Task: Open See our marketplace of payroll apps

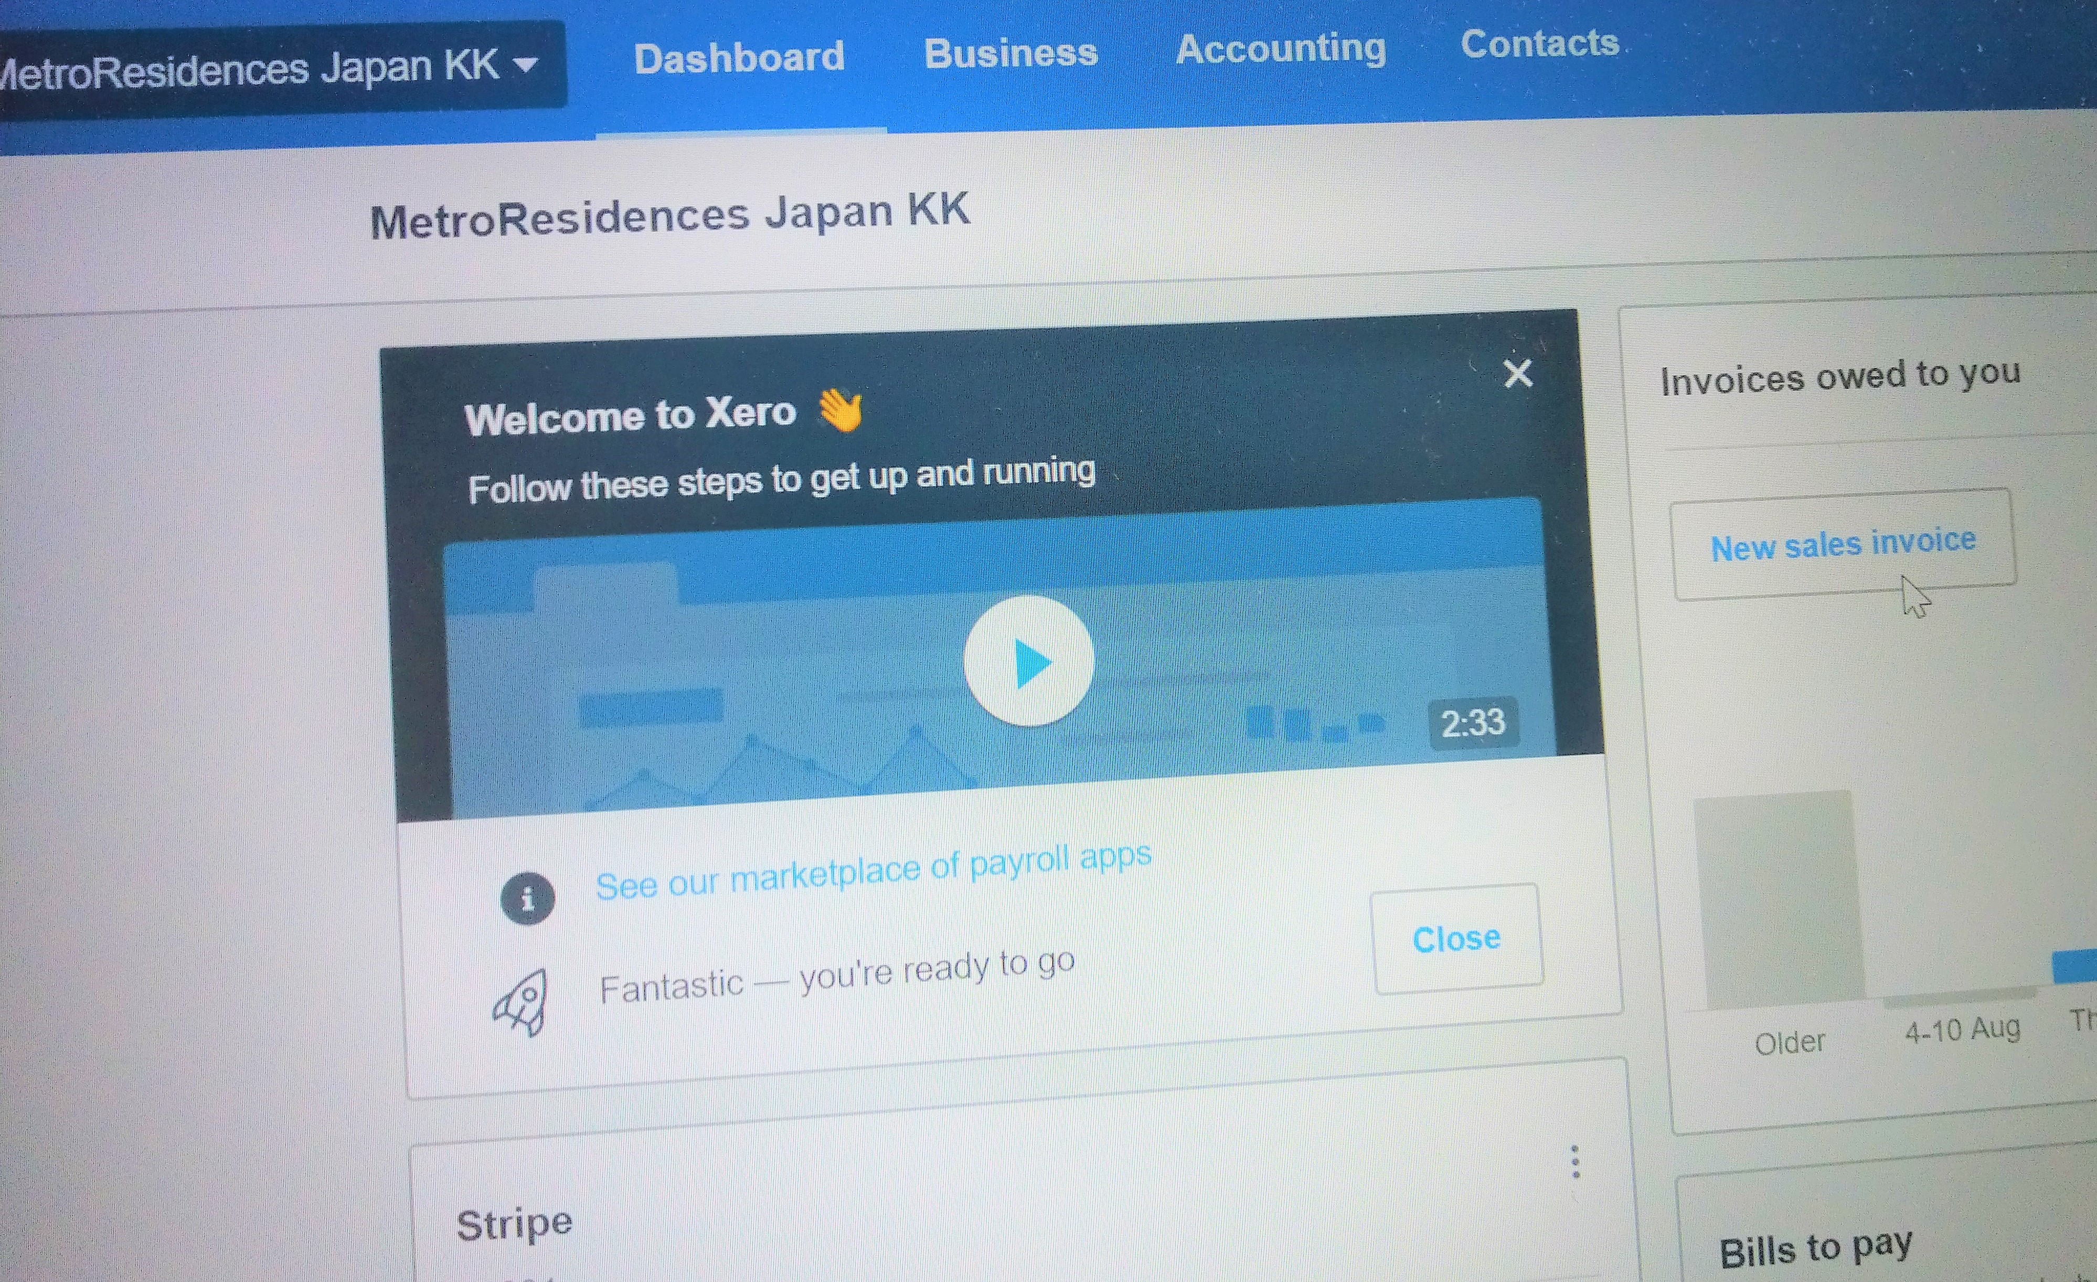Action: coord(873,870)
